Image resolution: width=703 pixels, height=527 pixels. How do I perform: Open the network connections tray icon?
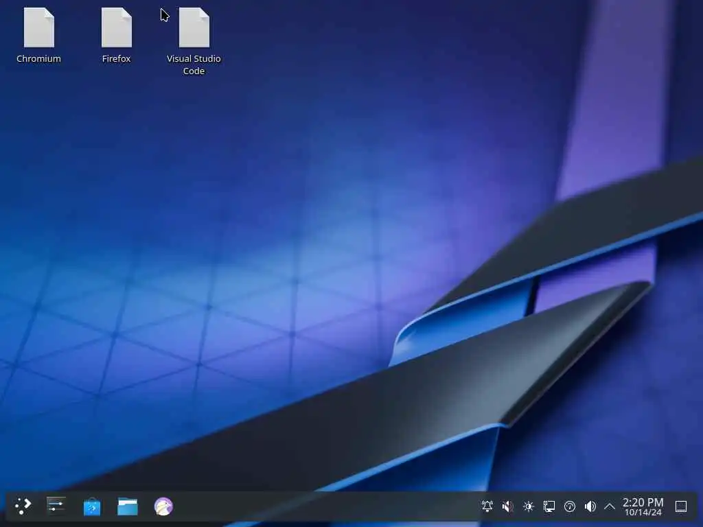[549, 506]
